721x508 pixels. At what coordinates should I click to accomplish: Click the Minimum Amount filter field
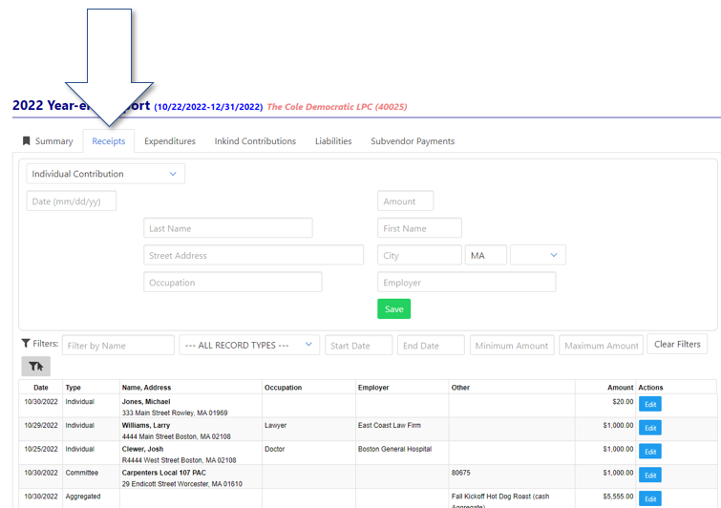(x=512, y=346)
